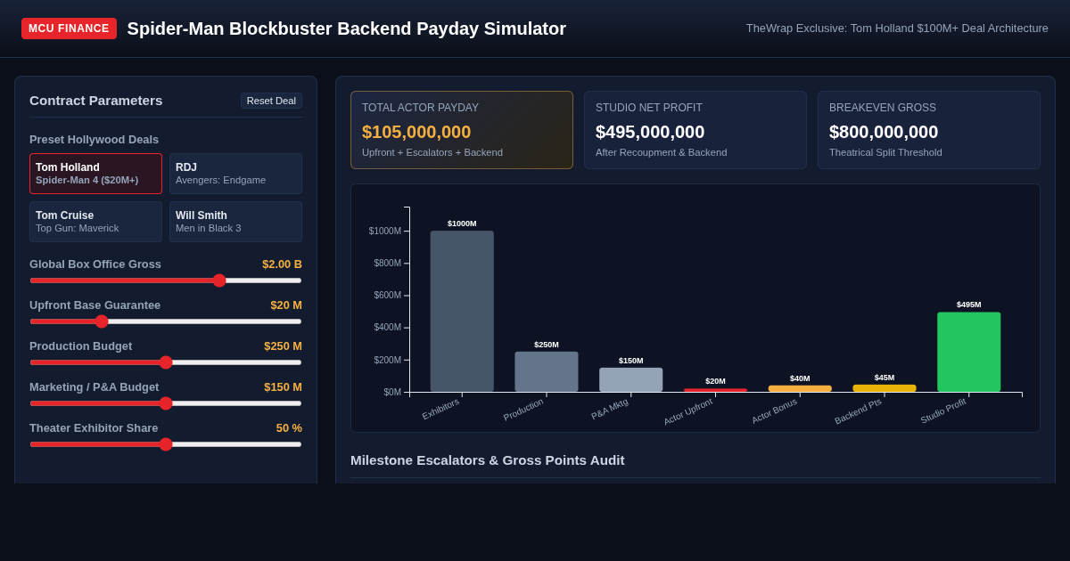Adjust the Global Box Office Gross slider
Viewport: 1070px width, 561px height.
tap(166, 280)
